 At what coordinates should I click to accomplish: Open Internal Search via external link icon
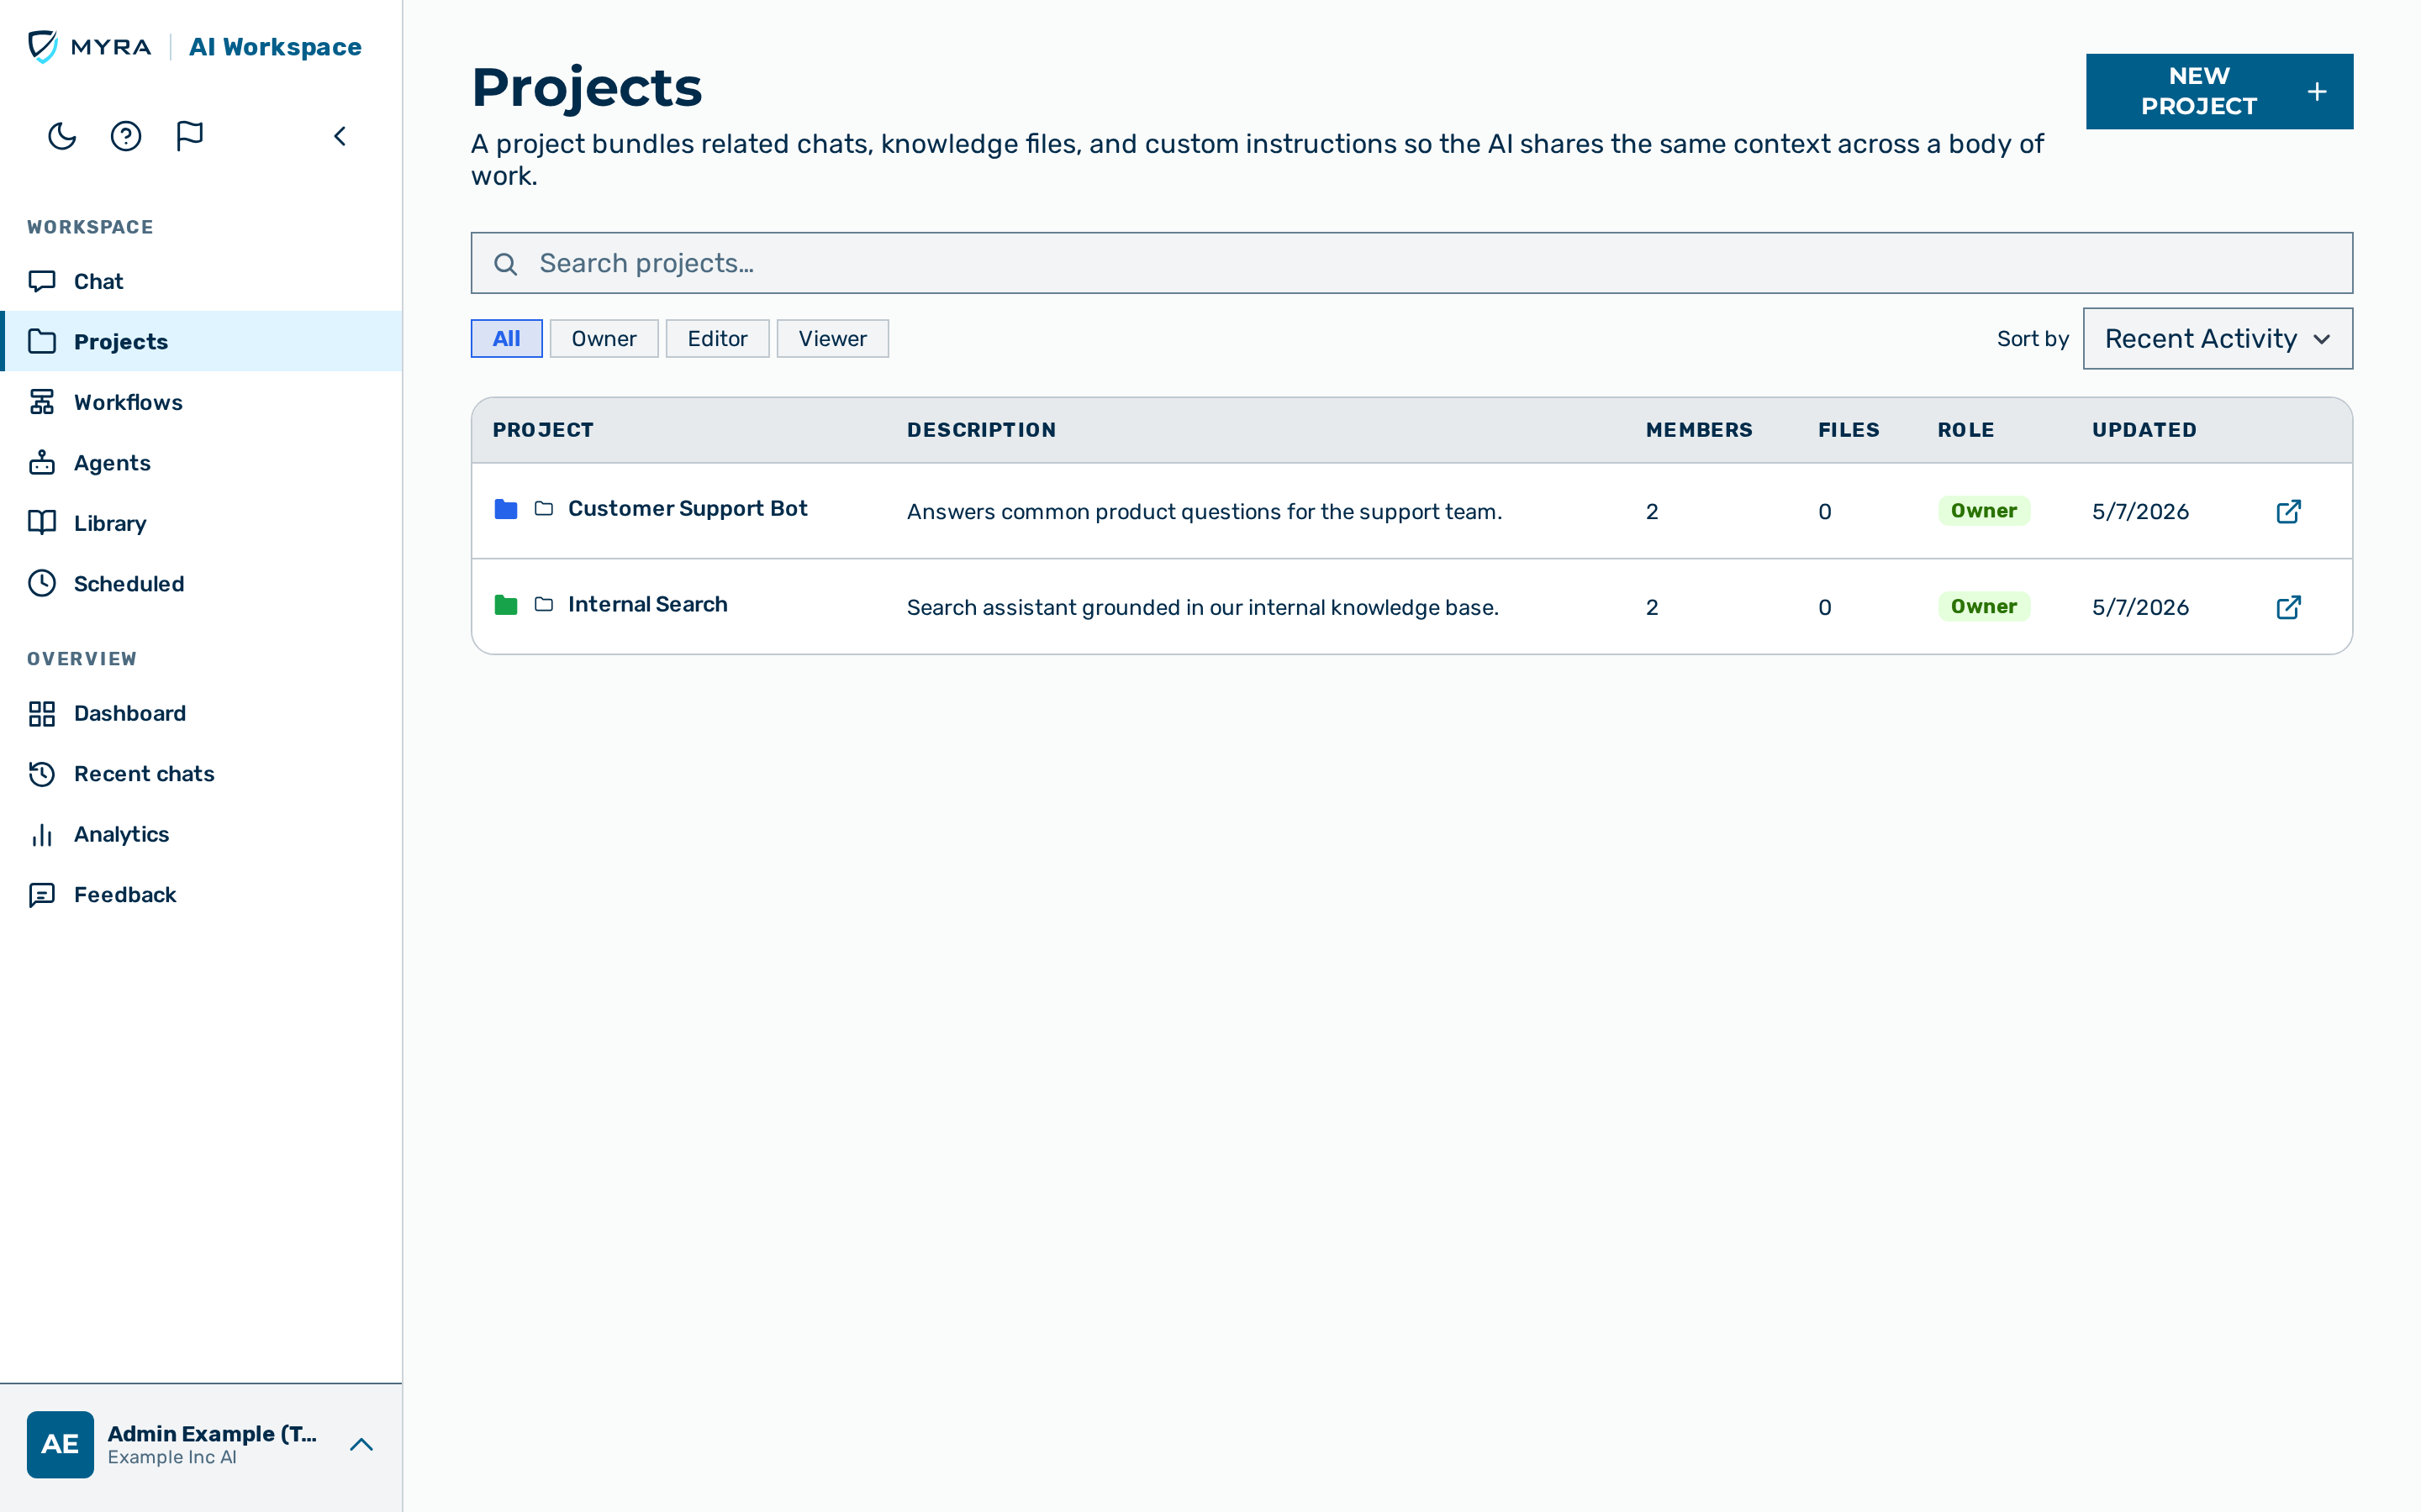pyautogui.click(x=2289, y=608)
